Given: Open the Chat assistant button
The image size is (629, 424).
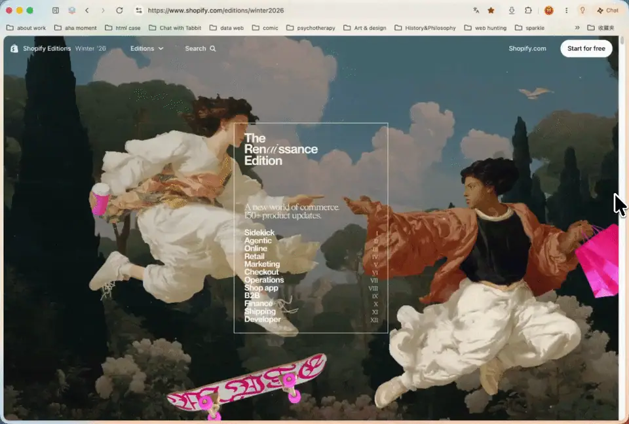Looking at the screenshot, I should [x=608, y=10].
